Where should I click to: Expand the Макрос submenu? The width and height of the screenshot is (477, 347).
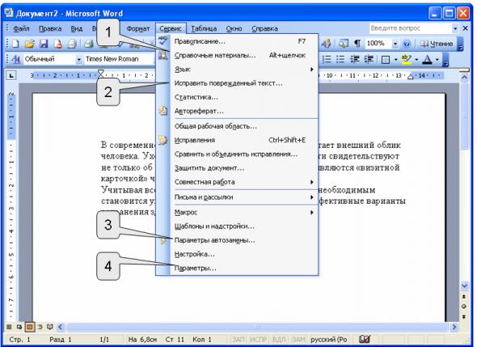tap(237, 213)
